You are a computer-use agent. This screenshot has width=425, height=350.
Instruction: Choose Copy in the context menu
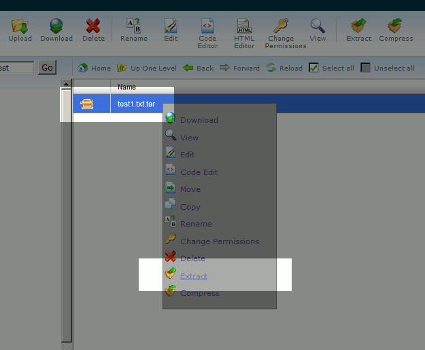pyautogui.click(x=190, y=207)
